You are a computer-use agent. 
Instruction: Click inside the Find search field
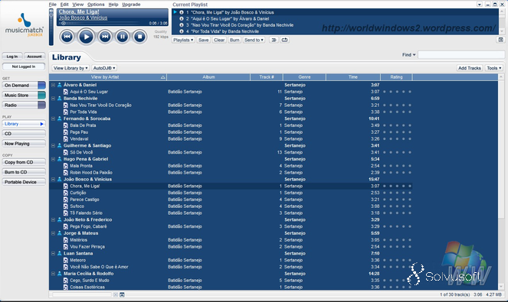click(x=461, y=55)
